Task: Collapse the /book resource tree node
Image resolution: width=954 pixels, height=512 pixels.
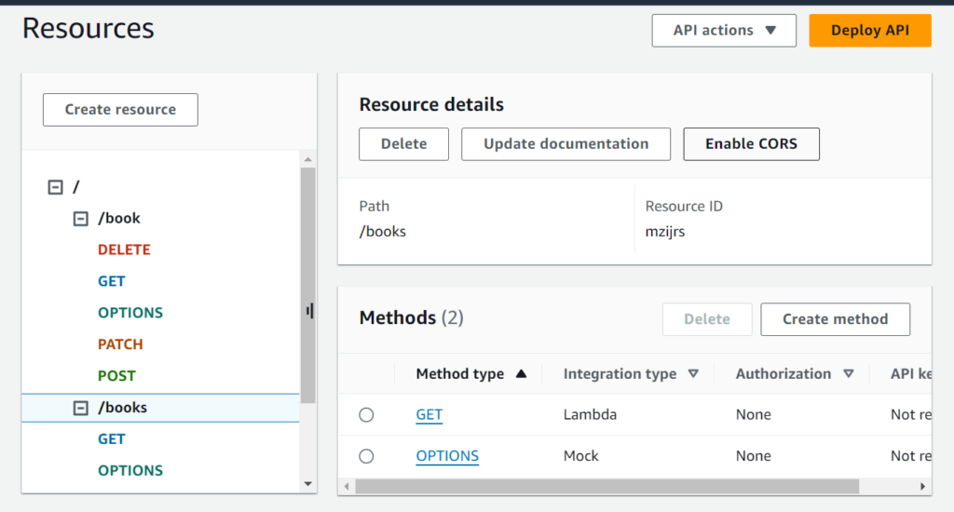Action: (81, 219)
